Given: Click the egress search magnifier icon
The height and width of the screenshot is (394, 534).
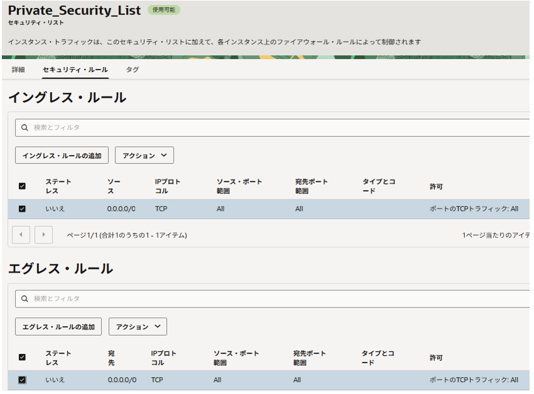Looking at the screenshot, I should tap(24, 299).
